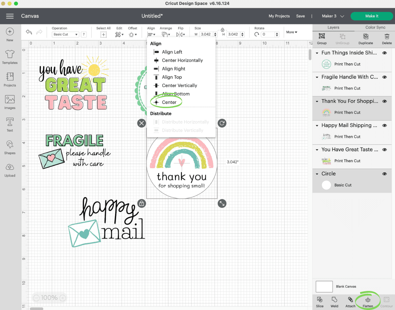Collapse the Fun Things Inside layer group

(x=317, y=53)
